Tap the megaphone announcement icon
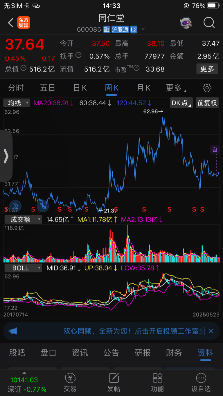The height and width of the screenshot is (396, 223). click(13, 331)
